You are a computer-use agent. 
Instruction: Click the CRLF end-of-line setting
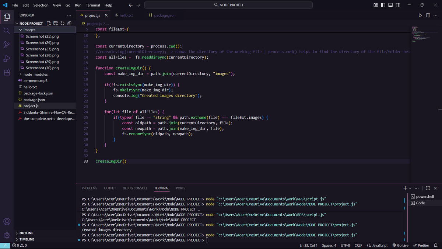(358, 245)
